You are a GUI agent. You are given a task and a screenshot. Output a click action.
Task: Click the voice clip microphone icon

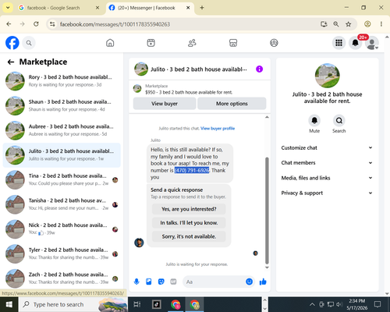click(136, 282)
